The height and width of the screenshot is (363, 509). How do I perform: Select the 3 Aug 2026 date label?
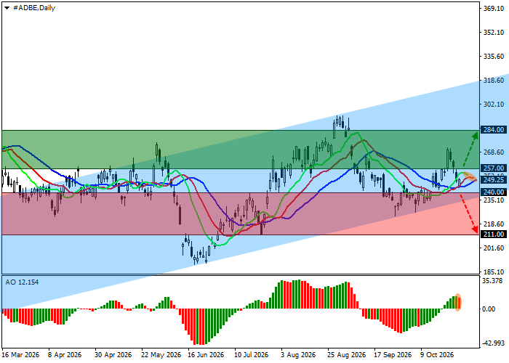[x=298, y=355]
